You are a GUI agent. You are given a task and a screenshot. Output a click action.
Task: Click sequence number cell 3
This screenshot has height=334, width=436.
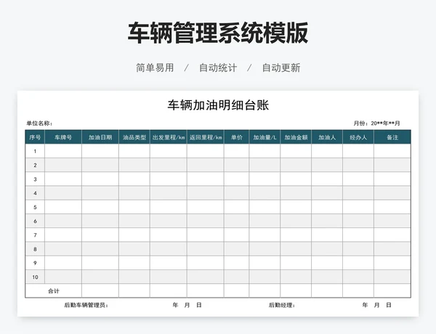[35, 179]
